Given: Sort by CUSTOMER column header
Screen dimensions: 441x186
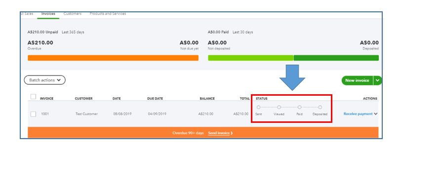Looking at the screenshot, I should pos(83,99).
